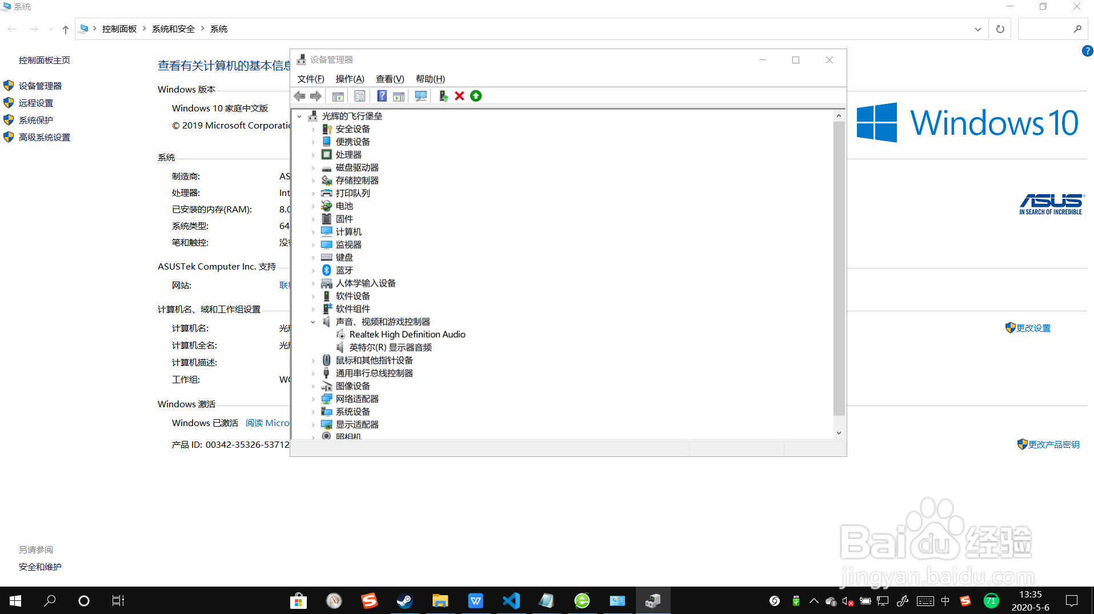The width and height of the screenshot is (1094, 614).
Task: Expand the 处理器 node
Action: pyautogui.click(x=313, y=155)
